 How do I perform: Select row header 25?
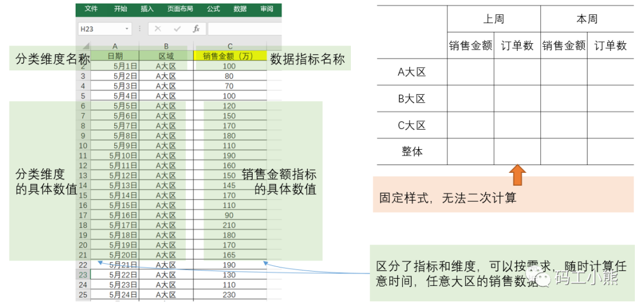click(x=83, y=295)
